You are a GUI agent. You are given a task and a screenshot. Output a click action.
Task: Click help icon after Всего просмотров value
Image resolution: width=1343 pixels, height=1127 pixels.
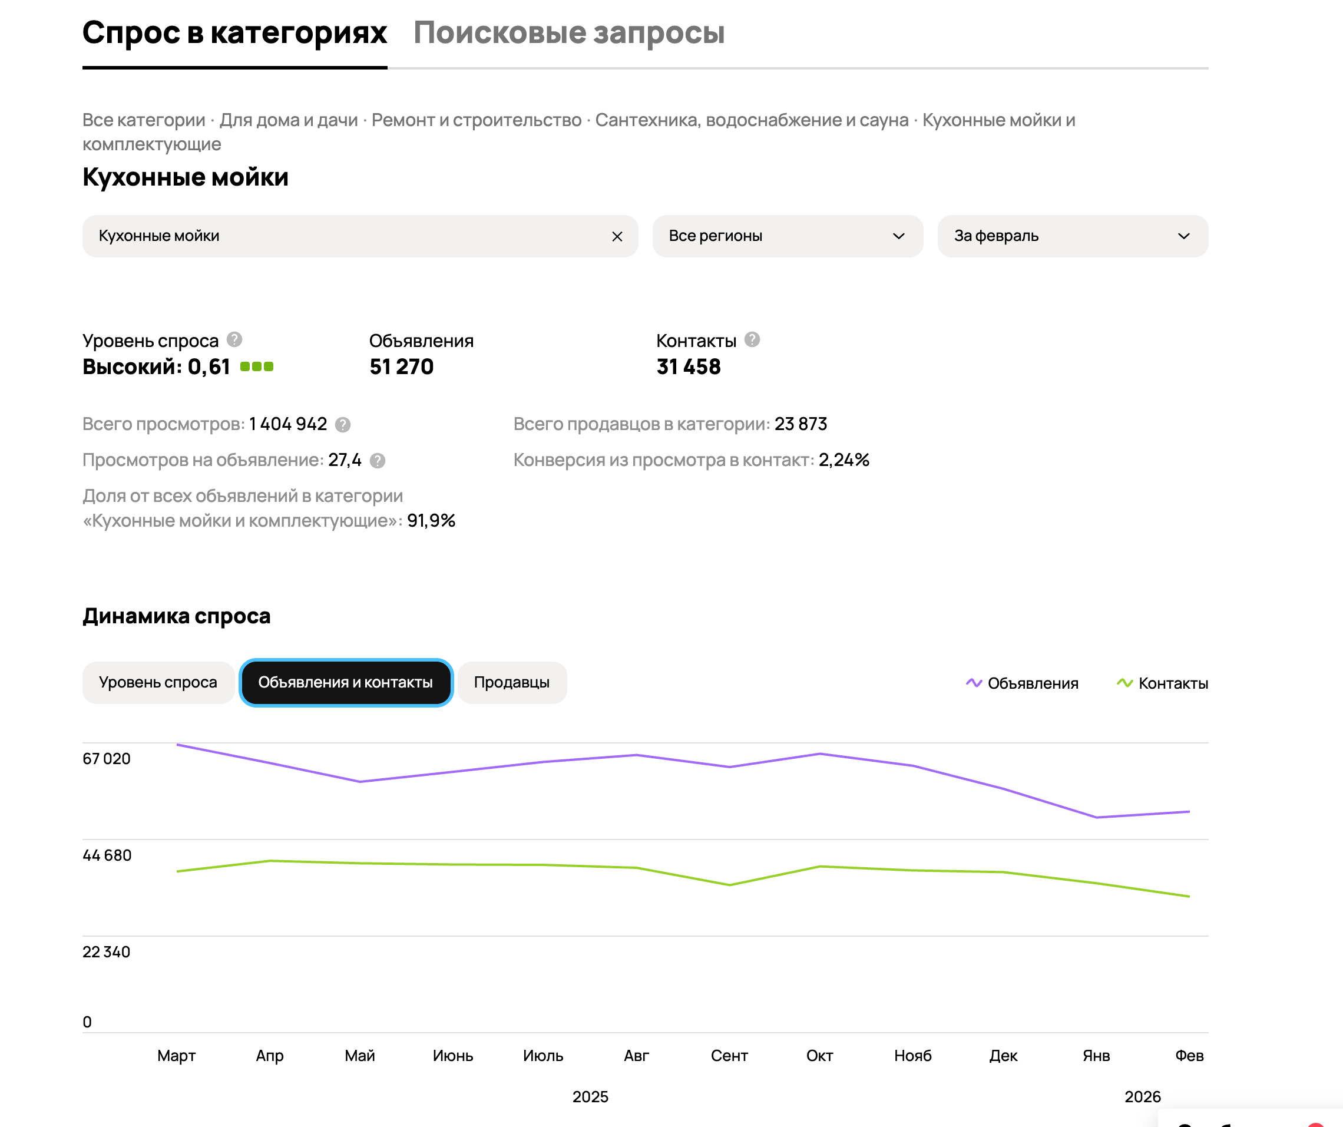pos(343,425)
